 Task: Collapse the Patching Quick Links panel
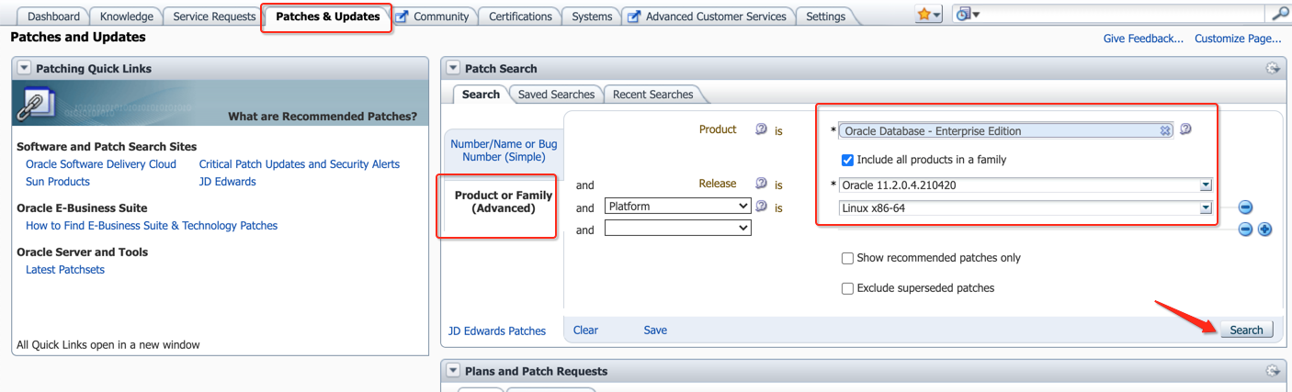[x=24, y=68]
